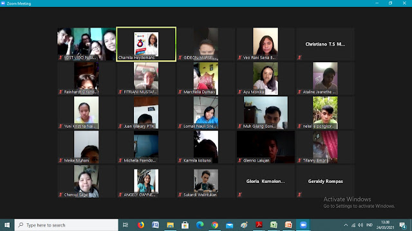Open the Mail app in the taskbar
The height and width of the screenshot is (231, 412).
tap(229, 225)
